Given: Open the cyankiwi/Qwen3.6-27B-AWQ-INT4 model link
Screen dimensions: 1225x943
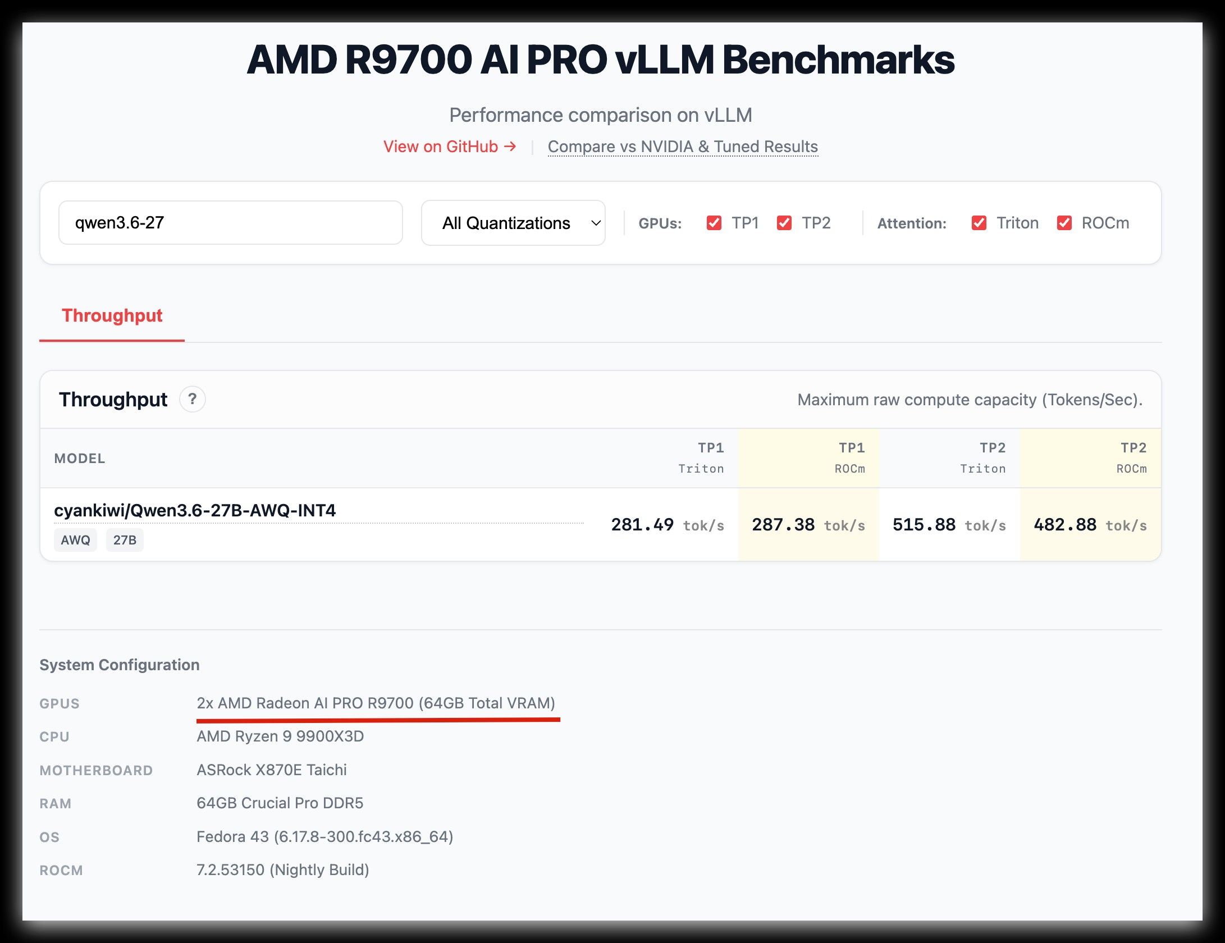Looking at the screenshot, I should click(195, 510).
